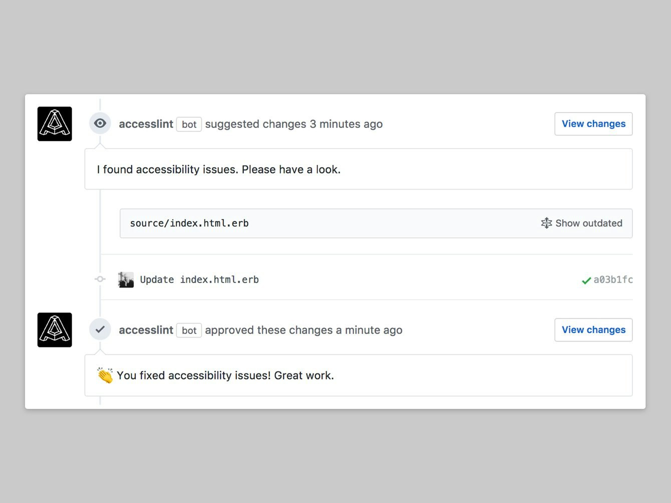Click the commit author's small avatar thumbnail
Screen dimensions: 671x503
pos(126,279)
